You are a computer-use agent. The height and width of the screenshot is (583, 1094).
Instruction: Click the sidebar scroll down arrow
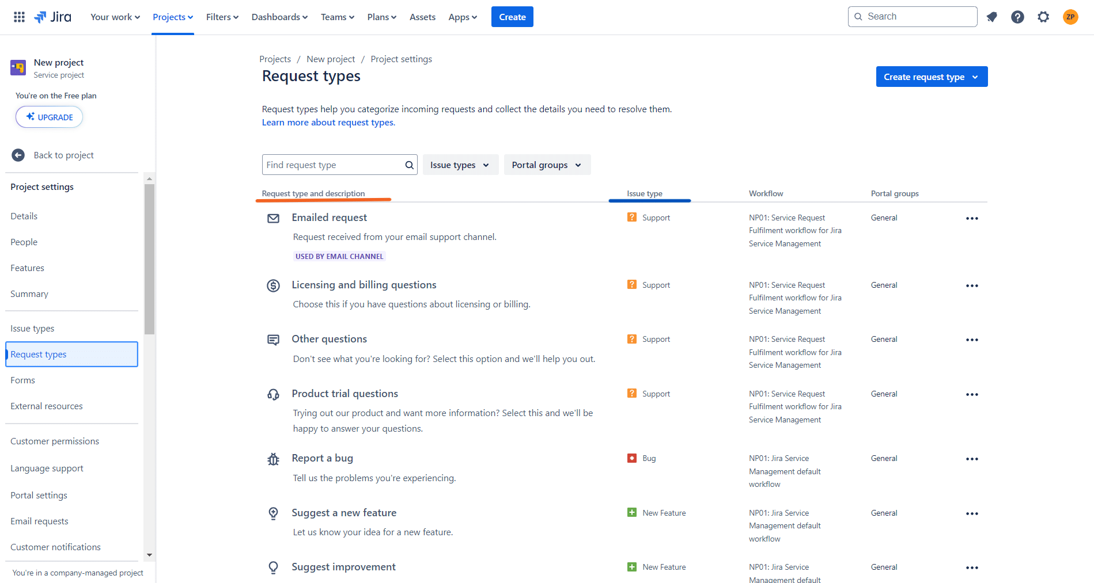click(149, 555)
